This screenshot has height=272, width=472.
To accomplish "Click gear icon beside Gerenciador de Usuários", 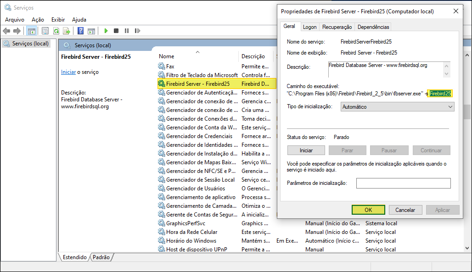I will (x=161, y=189).
